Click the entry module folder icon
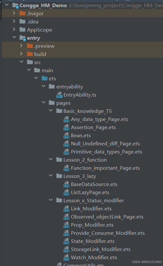This screenshot has height=266, width=163. click(x=22, y=38)
